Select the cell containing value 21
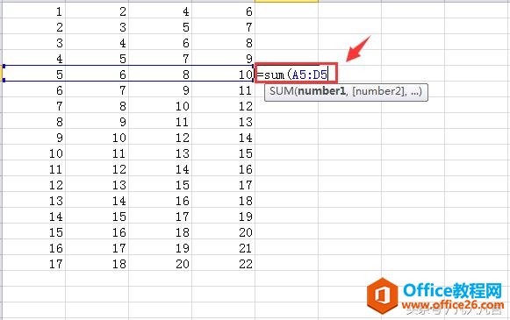Screen dimensions: 510x320 (224, 247)
